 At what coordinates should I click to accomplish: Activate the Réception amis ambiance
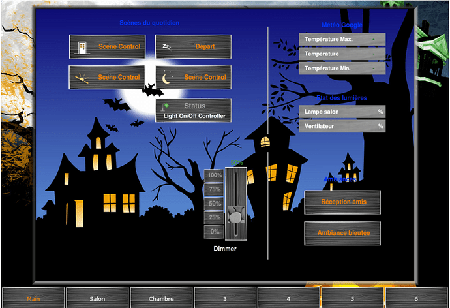coord(343,202)
